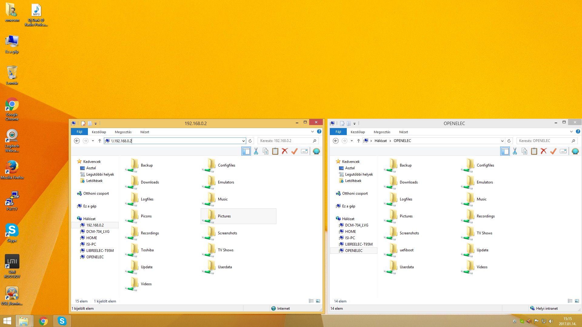Image resolution: width=582 pixels, height=327 pixels.
Task: Open address history dropdown in 192.168.0.2 window
Action: [x=243, y=141]
